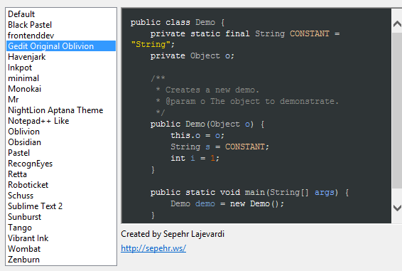Select the Black Pastel theme

[61, 25]
